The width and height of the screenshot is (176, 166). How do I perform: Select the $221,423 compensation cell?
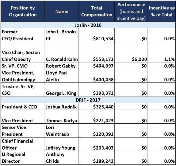[x=97, y=117]
